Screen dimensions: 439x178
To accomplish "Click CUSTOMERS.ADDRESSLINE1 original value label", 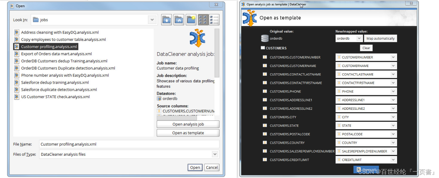I will tap(291, 100).
